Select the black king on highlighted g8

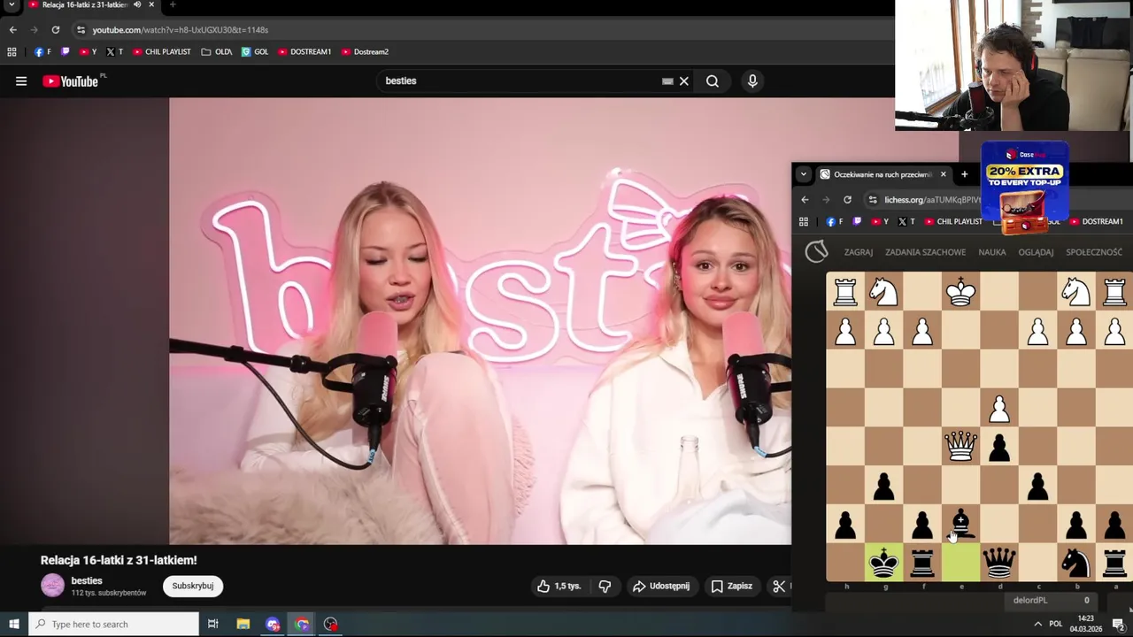tap(883, 561)
